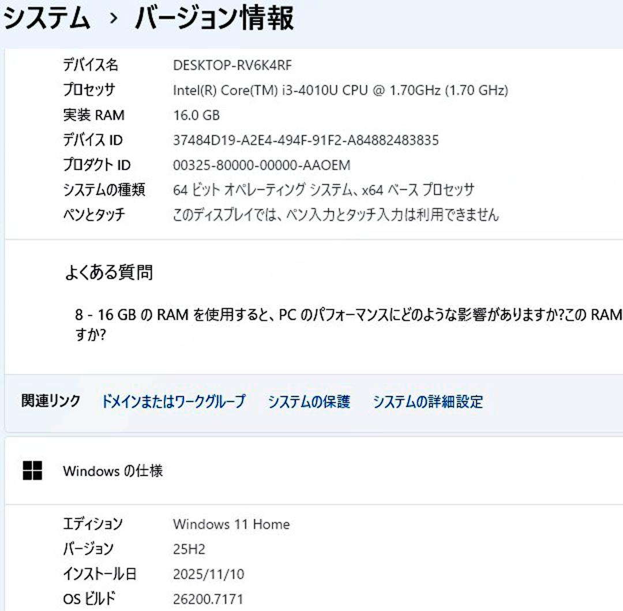Open the システムの保護 link
The height and width of the screenshot is (611, 623).
click(309, 402)
